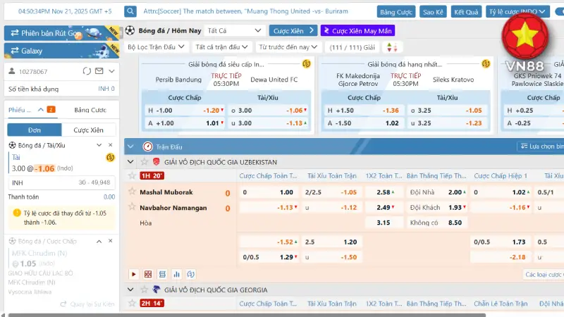Open the account mail envelope icon
This screenshot has width=564, height=317.
coord(98,71)
